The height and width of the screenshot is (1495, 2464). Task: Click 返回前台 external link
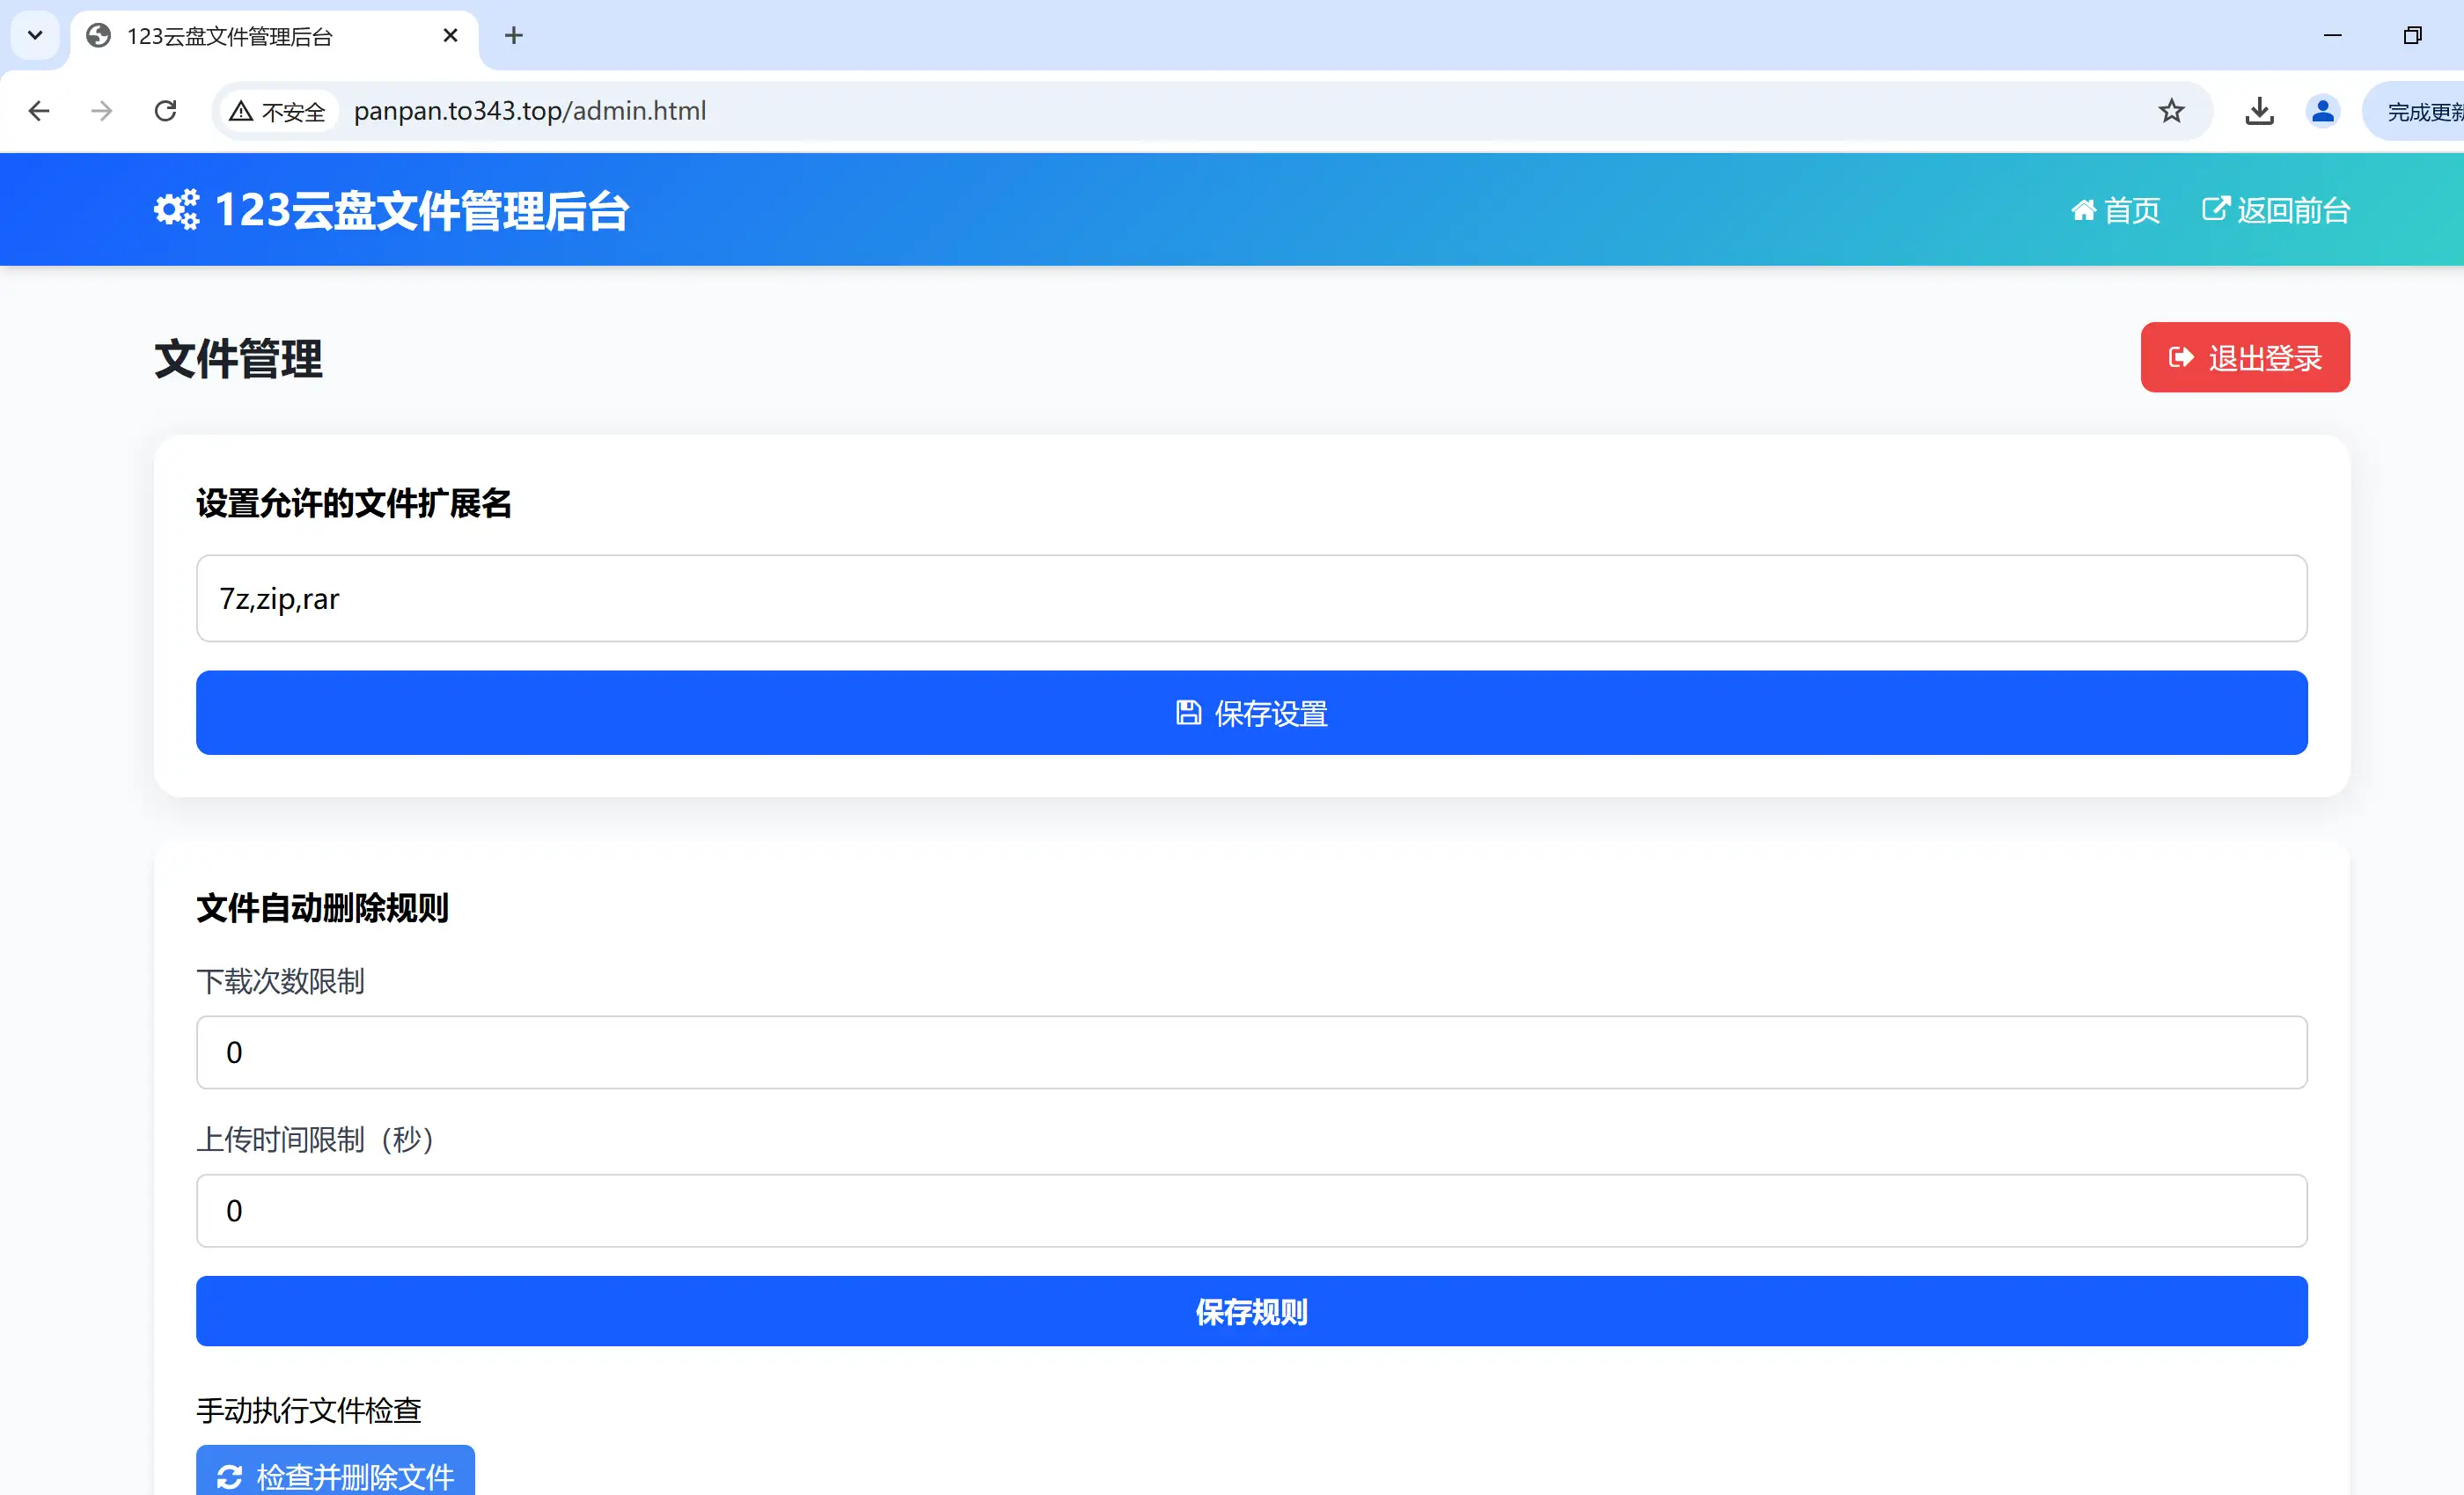[x=2275, y=210]
